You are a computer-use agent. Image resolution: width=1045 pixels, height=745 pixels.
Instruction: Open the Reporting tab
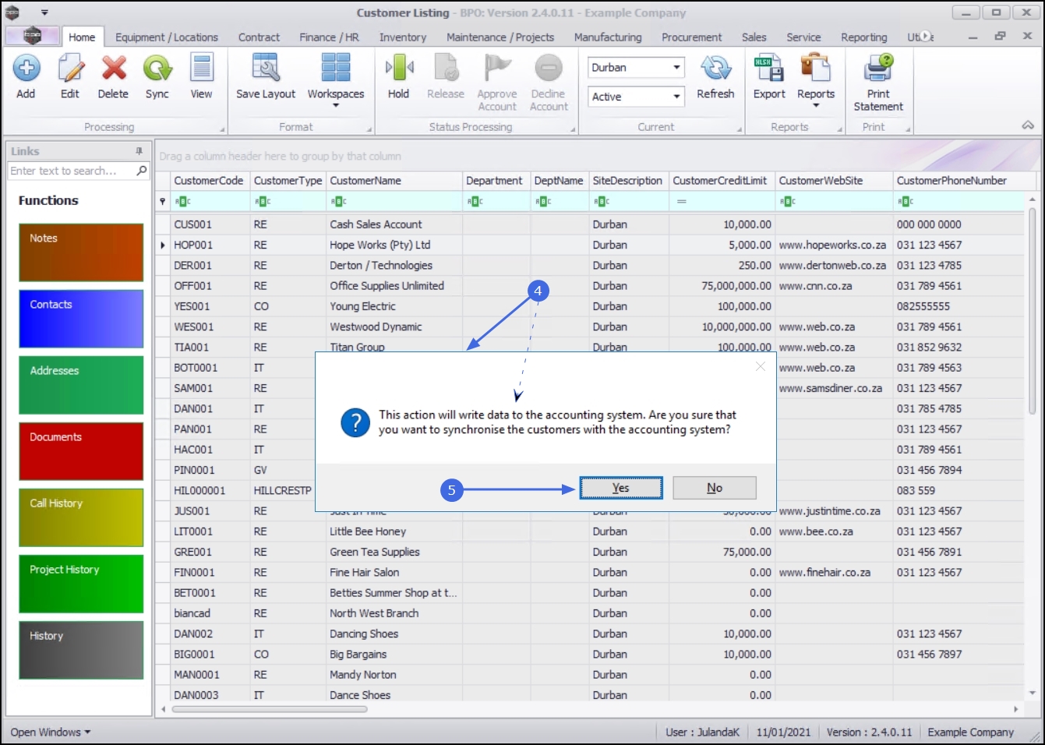point(864,37)
